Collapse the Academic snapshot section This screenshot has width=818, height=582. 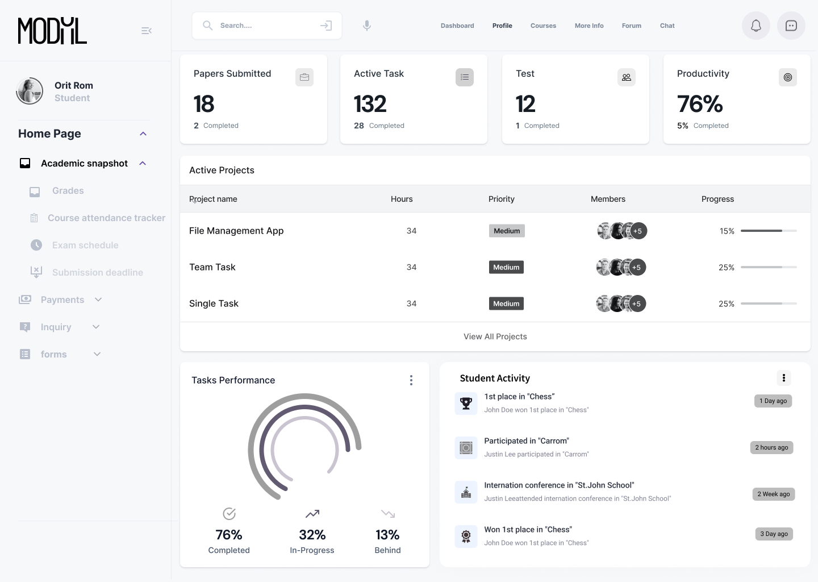coord(143,163)
